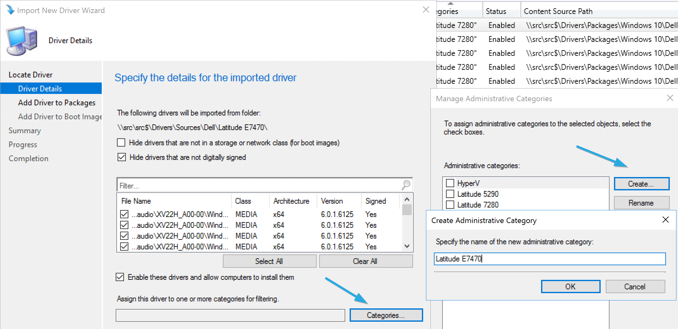Click the blue Import New Driver Wizard icon
678x329 pixels.
[10, 10]
